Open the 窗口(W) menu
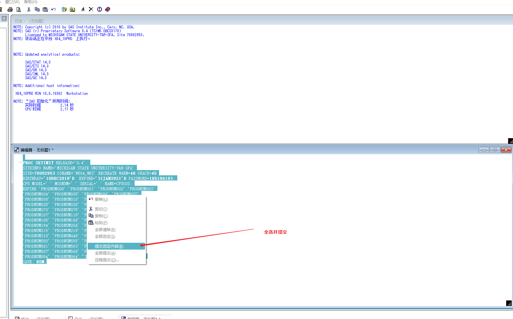Screen dimensions: 513x319 point(12,2)
